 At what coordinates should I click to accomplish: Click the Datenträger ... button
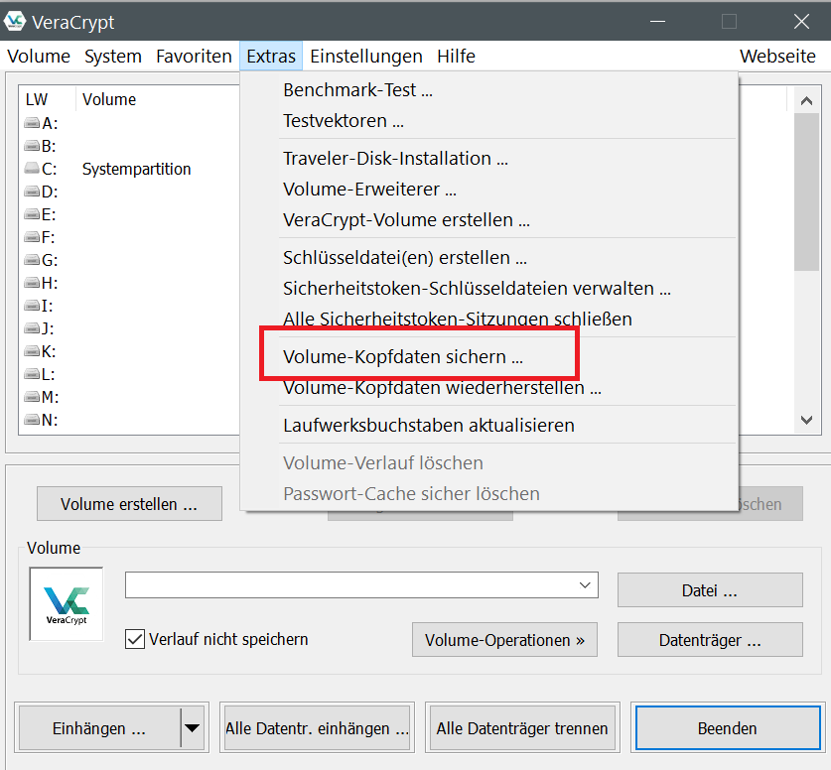710,640
